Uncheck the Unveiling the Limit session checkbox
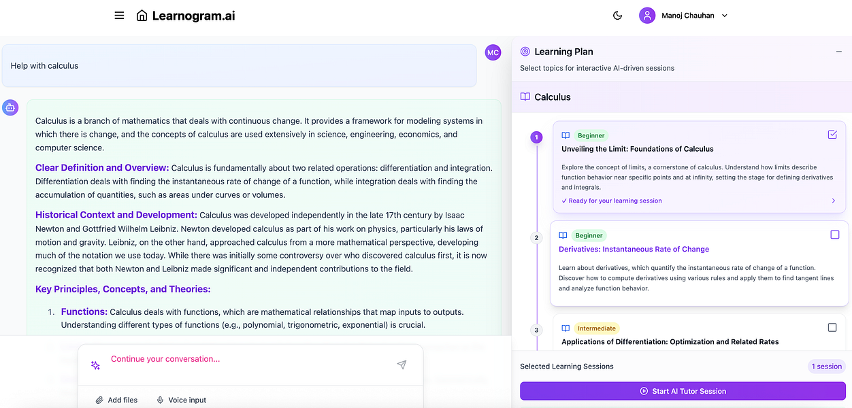This screenshot has width=852, height=408. pyautogui.click(x=832, y=135)
